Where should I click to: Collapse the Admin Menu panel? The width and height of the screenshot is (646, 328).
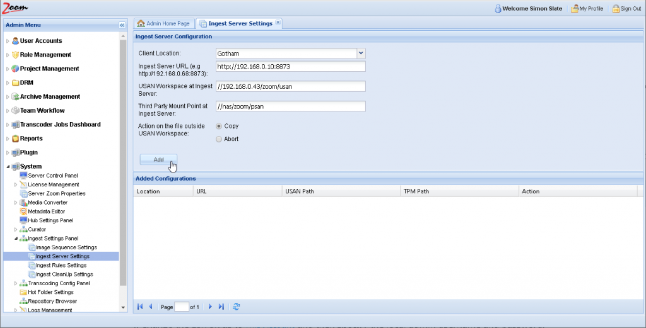122,25
